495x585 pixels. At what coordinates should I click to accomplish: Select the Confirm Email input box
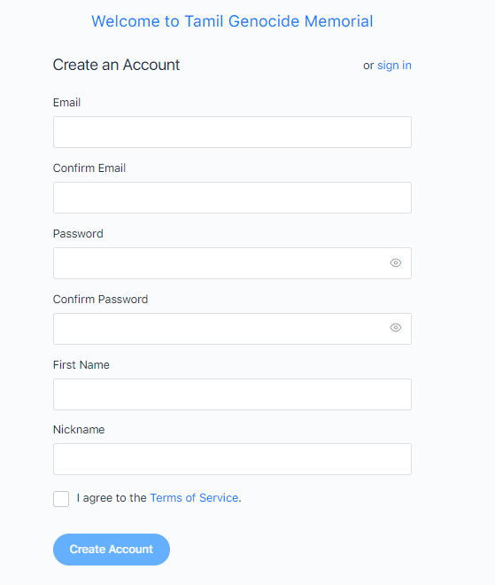coord(232,198)
